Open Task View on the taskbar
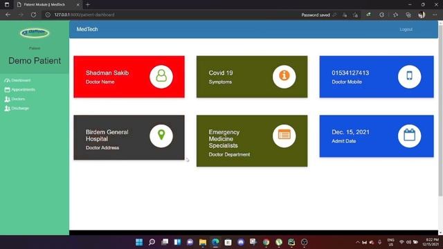Image resolution: width=443 pixels, height=249 pixels. [165, 242]
